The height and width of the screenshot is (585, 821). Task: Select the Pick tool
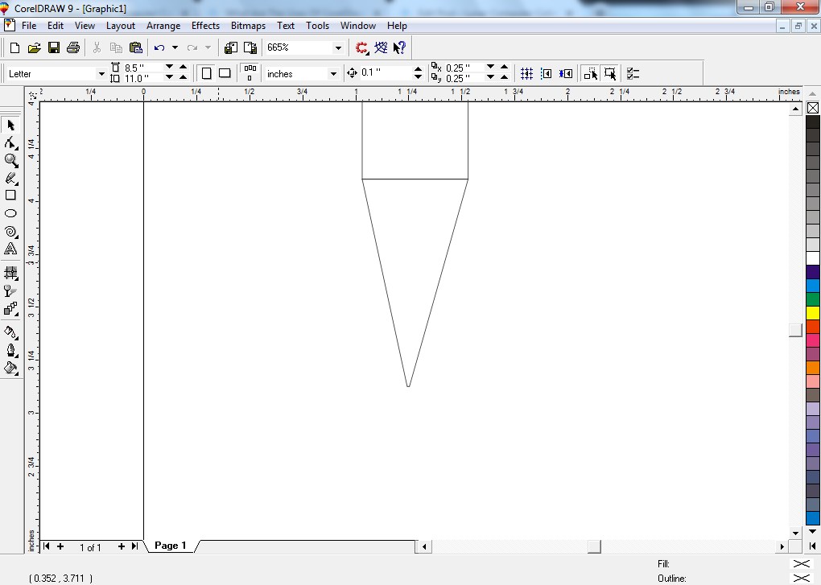coord(11,125)
